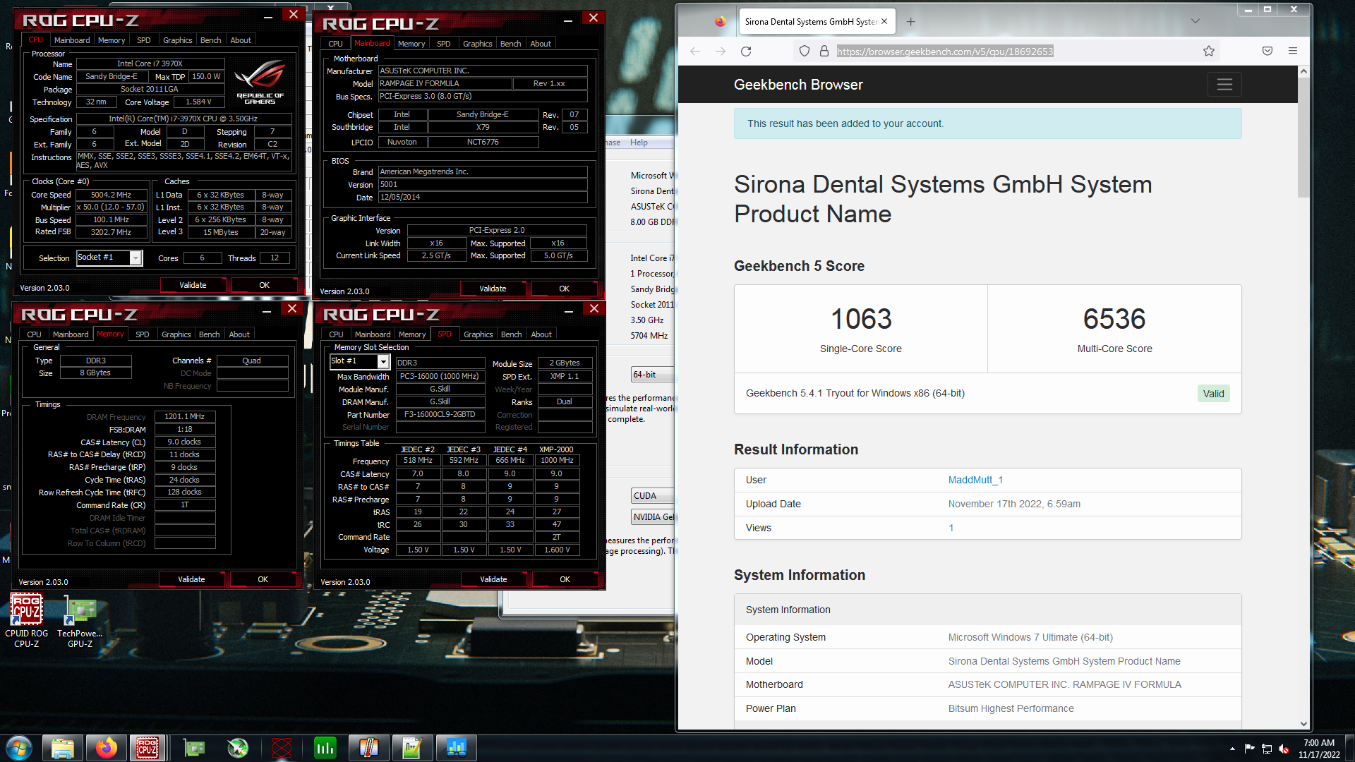This screenshot has height=762, width=1355.
Task: Switch to Bench tab in CPU window
Action: pyautogui.click(x=210, y=40)
